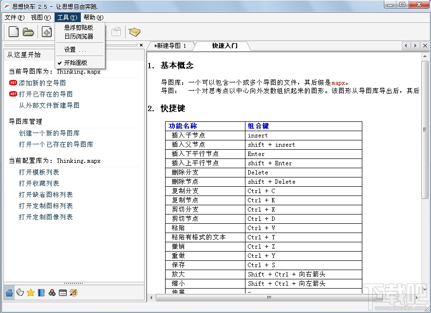Image resolution: width=431 pixels, height=313 pixels.
Task: Collapse the open 工具(T) menu
Action: (67, 18)
